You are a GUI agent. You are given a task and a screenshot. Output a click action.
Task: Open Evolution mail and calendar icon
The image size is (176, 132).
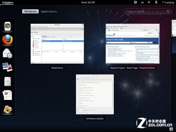7,54
